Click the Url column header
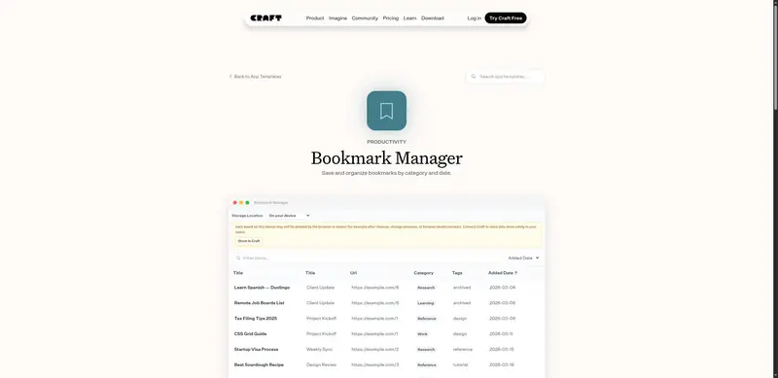 click(x=353, y=273)
